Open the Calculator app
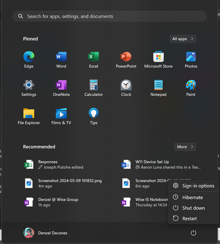Viewport: 220px width, 244px height. point(94,88)
